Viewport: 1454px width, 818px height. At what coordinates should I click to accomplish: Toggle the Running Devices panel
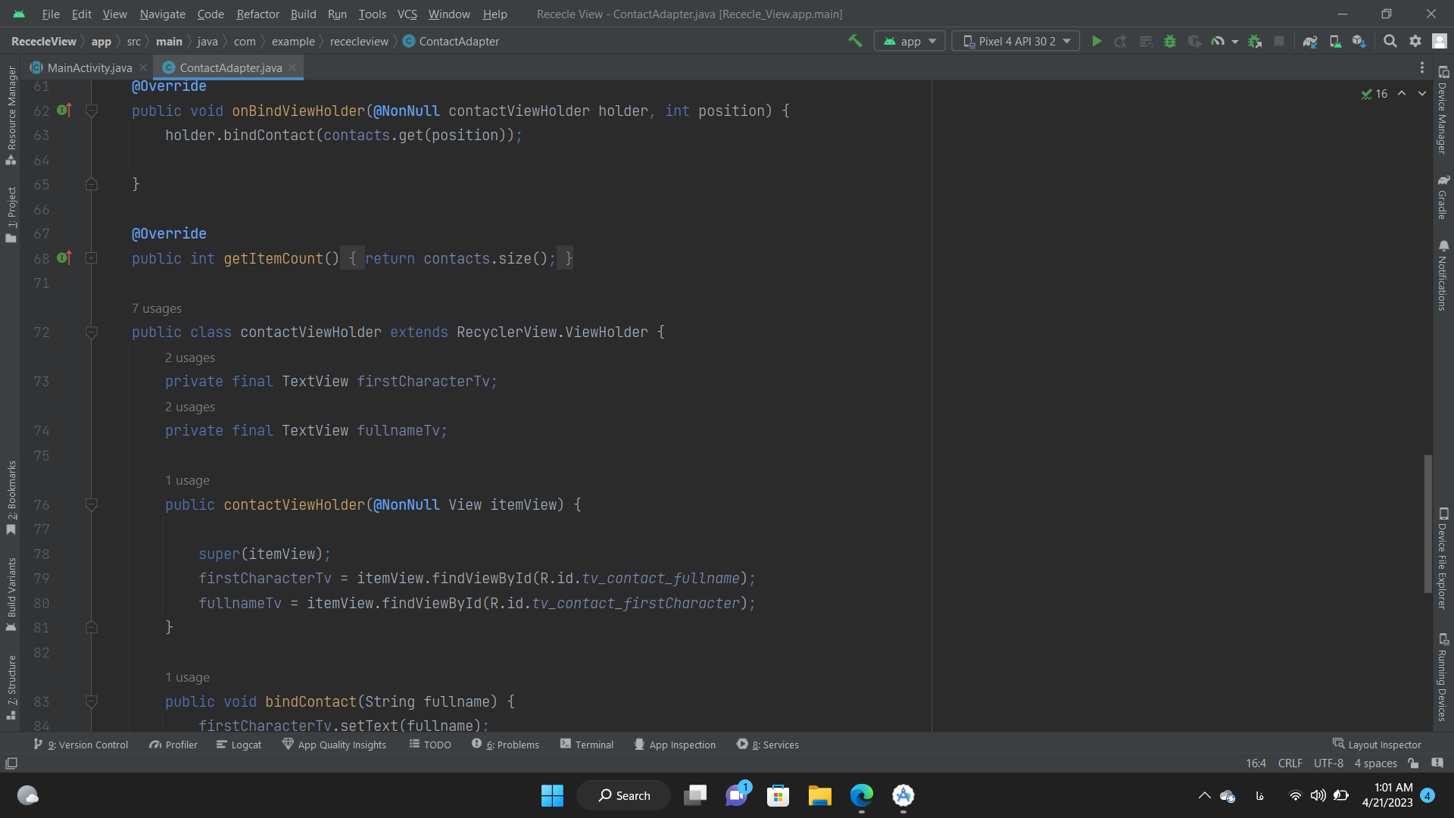point(1443,677)
